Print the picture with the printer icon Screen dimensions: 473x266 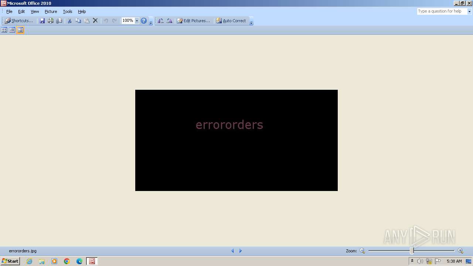pos(51,21)
